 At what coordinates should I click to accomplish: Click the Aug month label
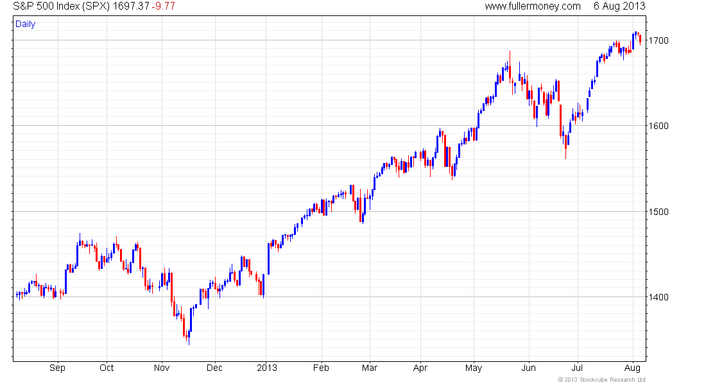click(x=633, y=368)
